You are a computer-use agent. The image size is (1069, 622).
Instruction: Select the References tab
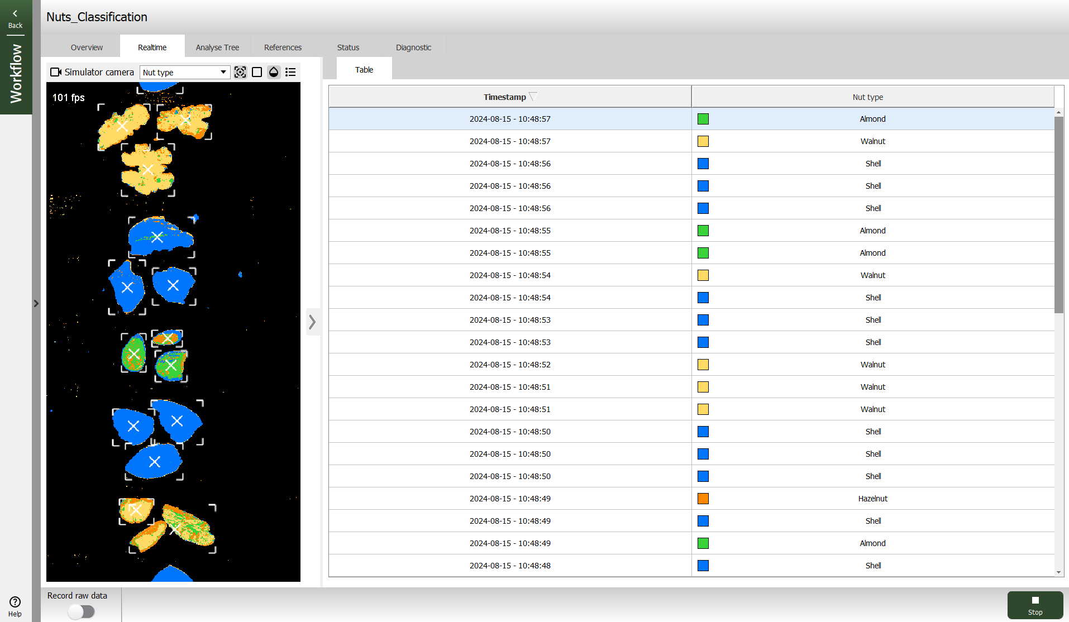coord(283,47)
